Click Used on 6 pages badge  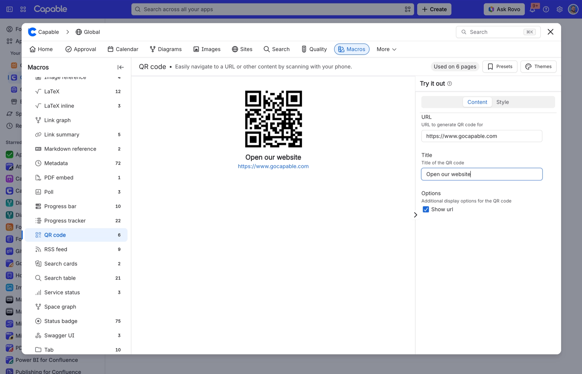[x=455, y=67]
